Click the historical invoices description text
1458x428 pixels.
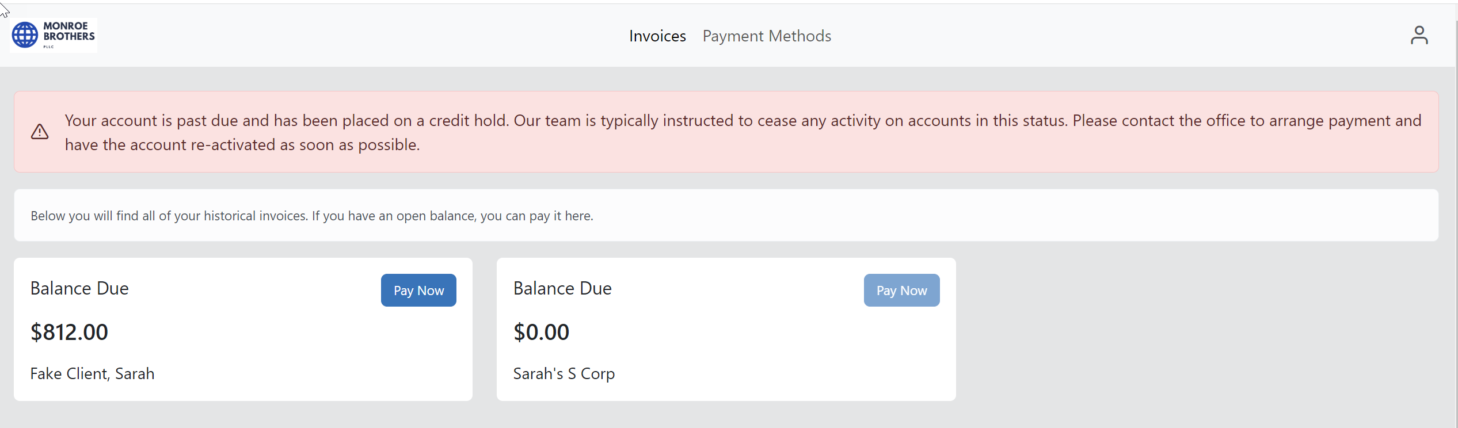pyautogui.click(x=312, y=216)
